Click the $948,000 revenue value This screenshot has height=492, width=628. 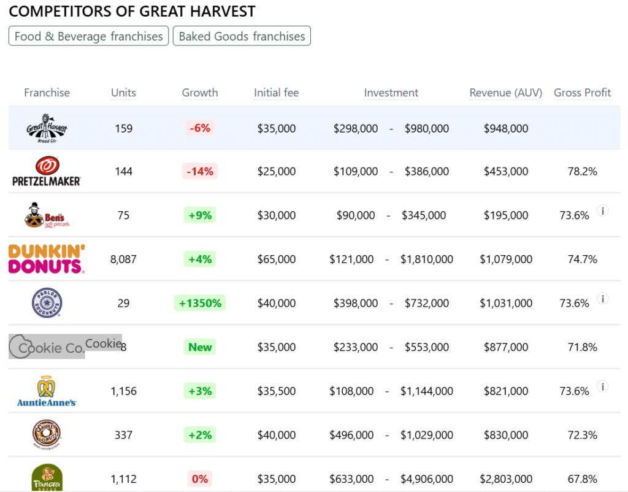[506, 129]
